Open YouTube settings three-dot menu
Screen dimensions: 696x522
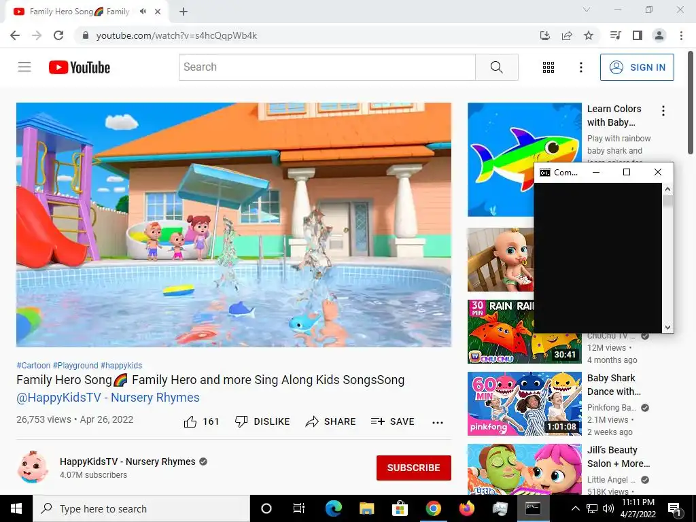(580, 67)
